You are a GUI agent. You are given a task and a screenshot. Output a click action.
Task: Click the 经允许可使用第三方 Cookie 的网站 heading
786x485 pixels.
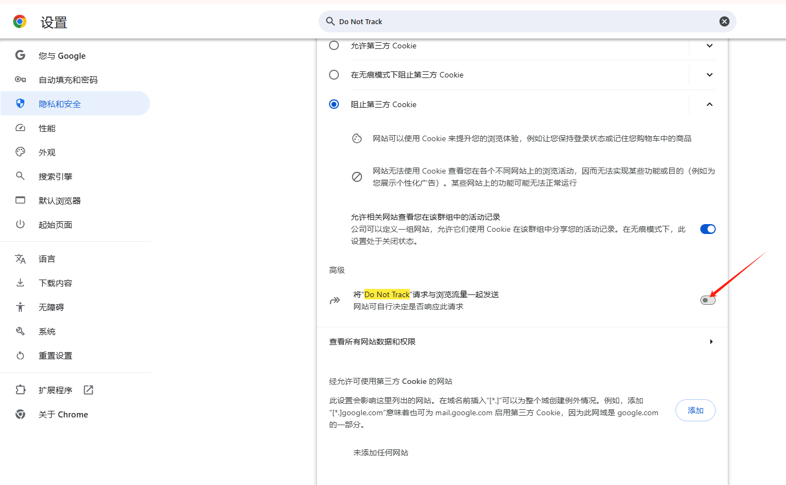click(391, 381)
